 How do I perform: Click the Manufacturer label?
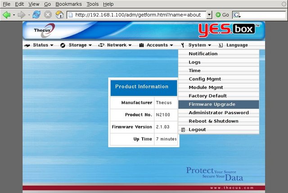[x=137, y=103]
